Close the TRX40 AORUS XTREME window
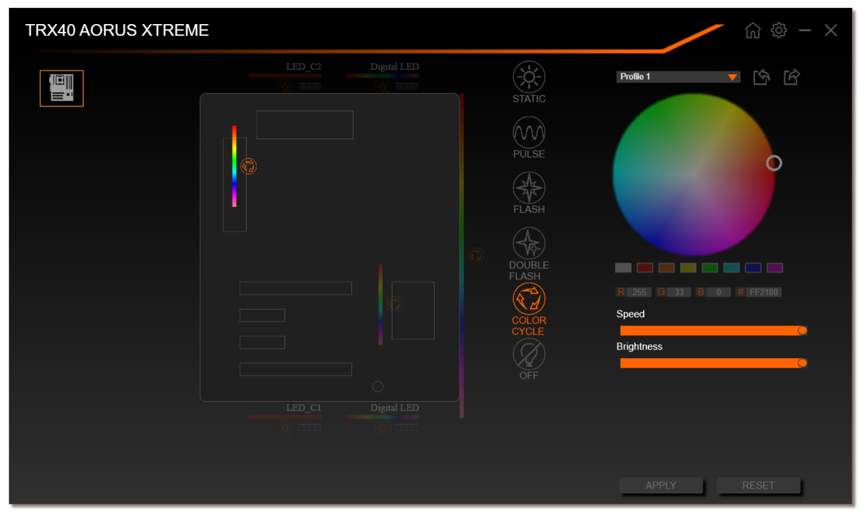 click(831, 31)
